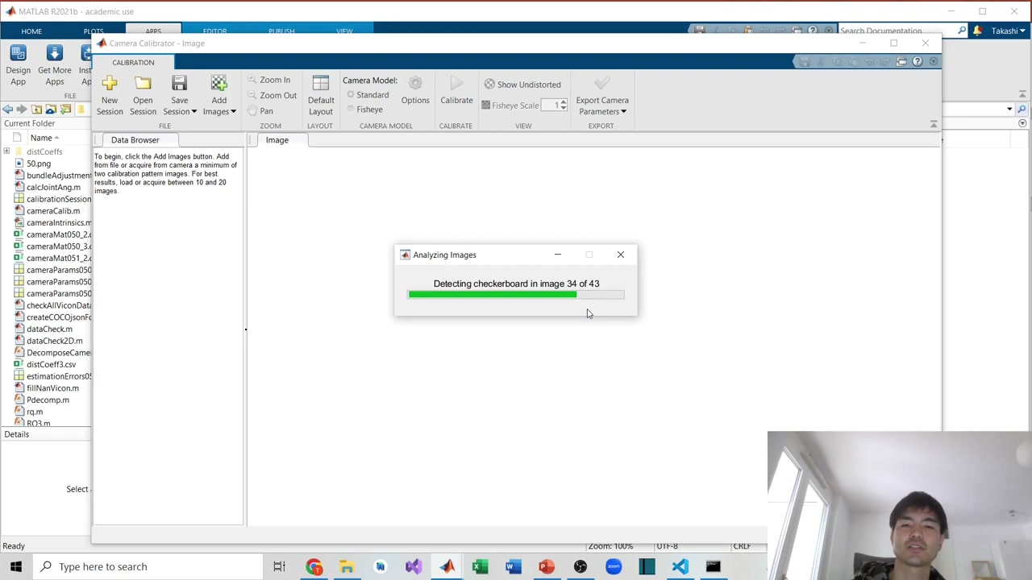
Task: Open VS Code from taskbar
Action: click(x=680, y=566)
